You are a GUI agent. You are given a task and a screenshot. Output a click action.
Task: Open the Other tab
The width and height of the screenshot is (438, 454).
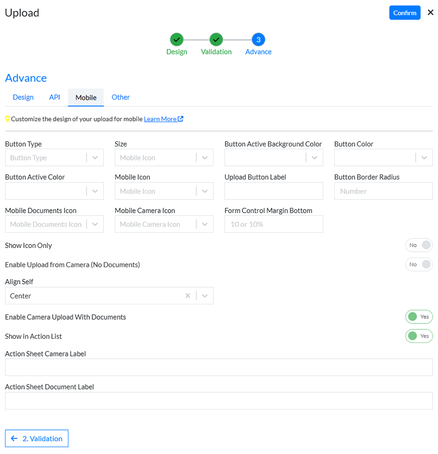pyautogui.click(x=120, y=97)
